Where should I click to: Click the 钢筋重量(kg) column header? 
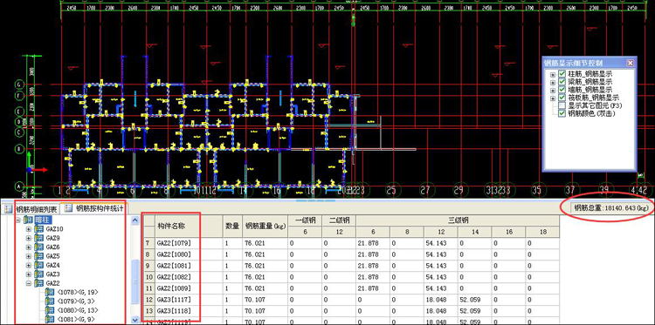point(265,227)
